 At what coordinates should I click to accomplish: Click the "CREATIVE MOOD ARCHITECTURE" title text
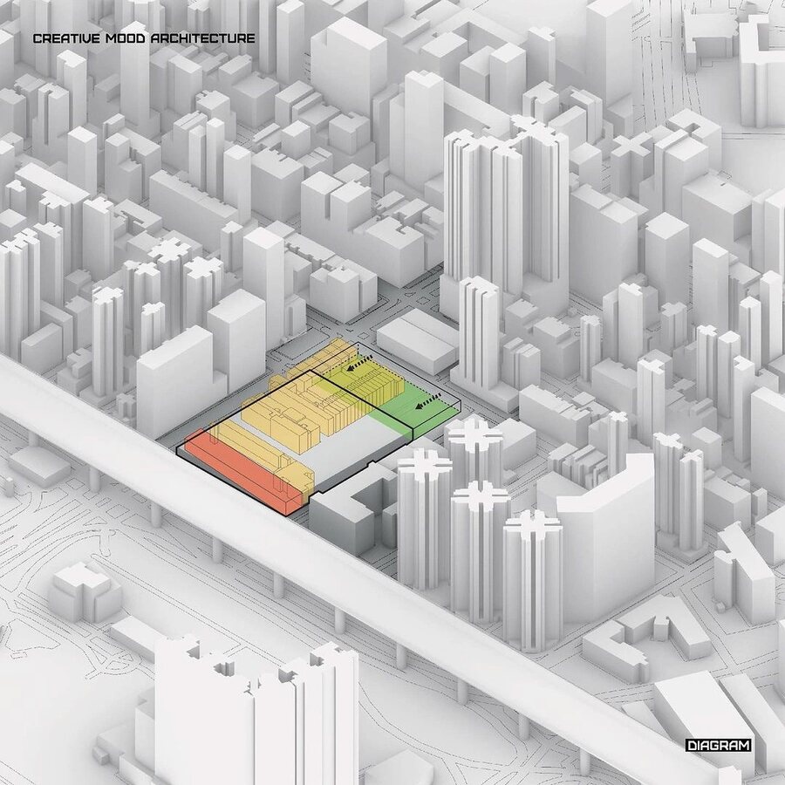coord(144,38)
